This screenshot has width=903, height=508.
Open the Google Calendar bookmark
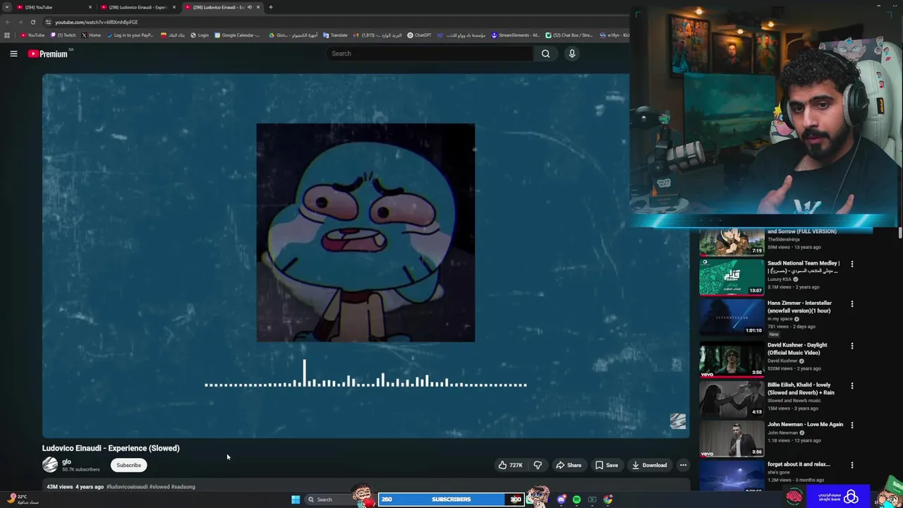[237, 35]
